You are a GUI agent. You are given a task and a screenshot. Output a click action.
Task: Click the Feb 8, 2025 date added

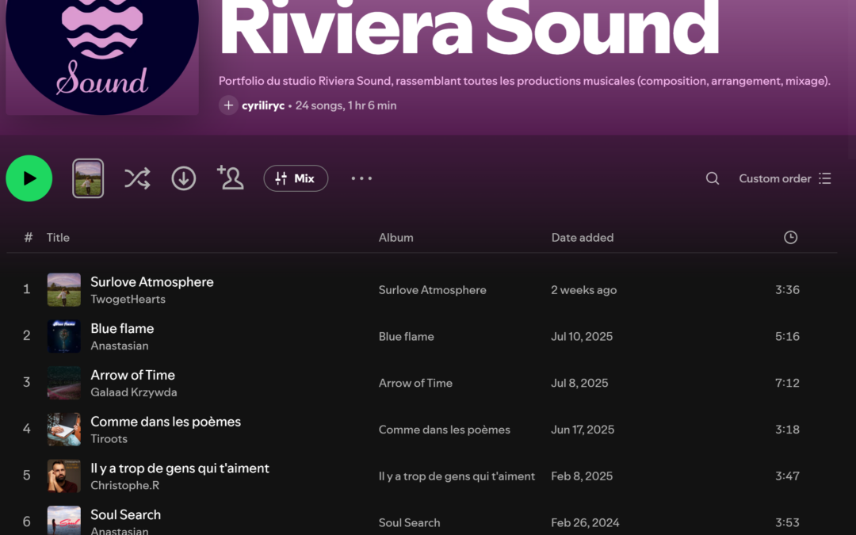pos(582,476)
